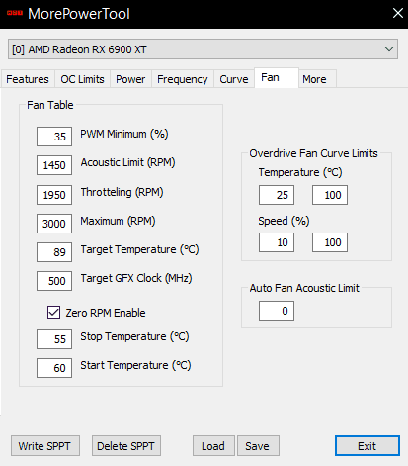408x466 pixels.
Task: Open the Curve tab
Action: 234,79
